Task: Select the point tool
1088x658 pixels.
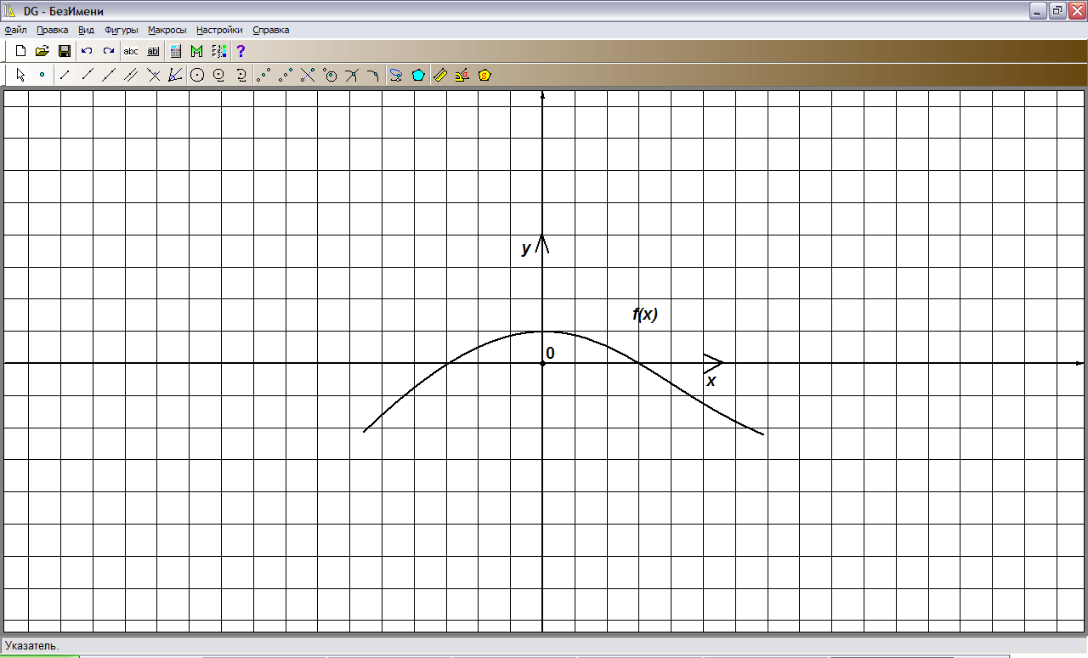Action: pos(42,75)
